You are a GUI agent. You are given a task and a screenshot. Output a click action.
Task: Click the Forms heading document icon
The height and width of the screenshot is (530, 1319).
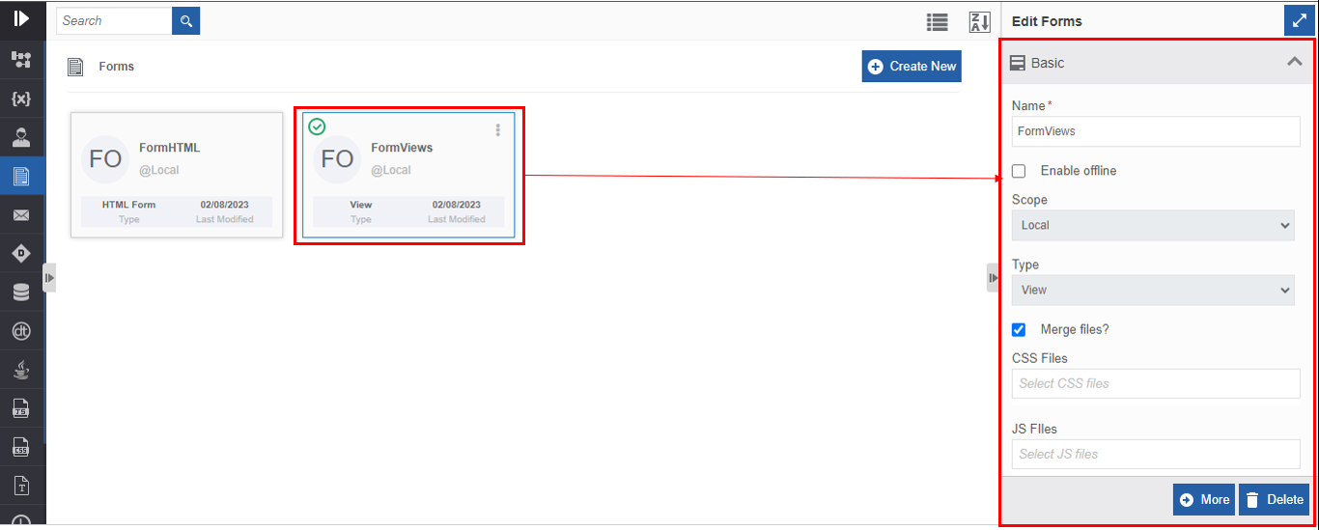click(x=74, y=67)
